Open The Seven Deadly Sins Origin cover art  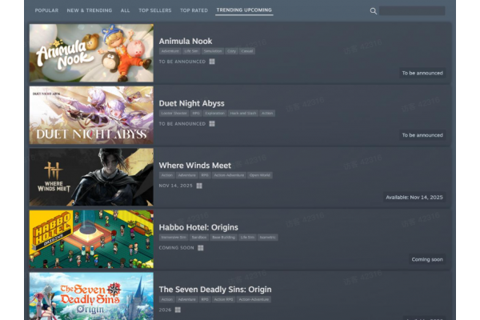coord(91,296)
